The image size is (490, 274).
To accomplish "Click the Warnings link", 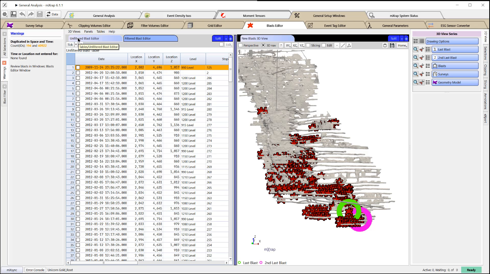I will 17,33.
